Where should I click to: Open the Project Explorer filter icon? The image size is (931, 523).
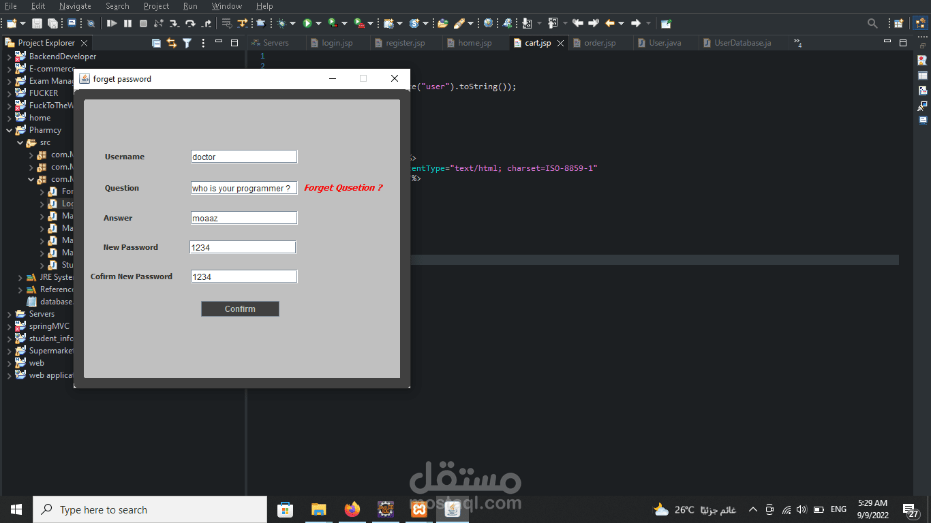(x=187, y=43)
